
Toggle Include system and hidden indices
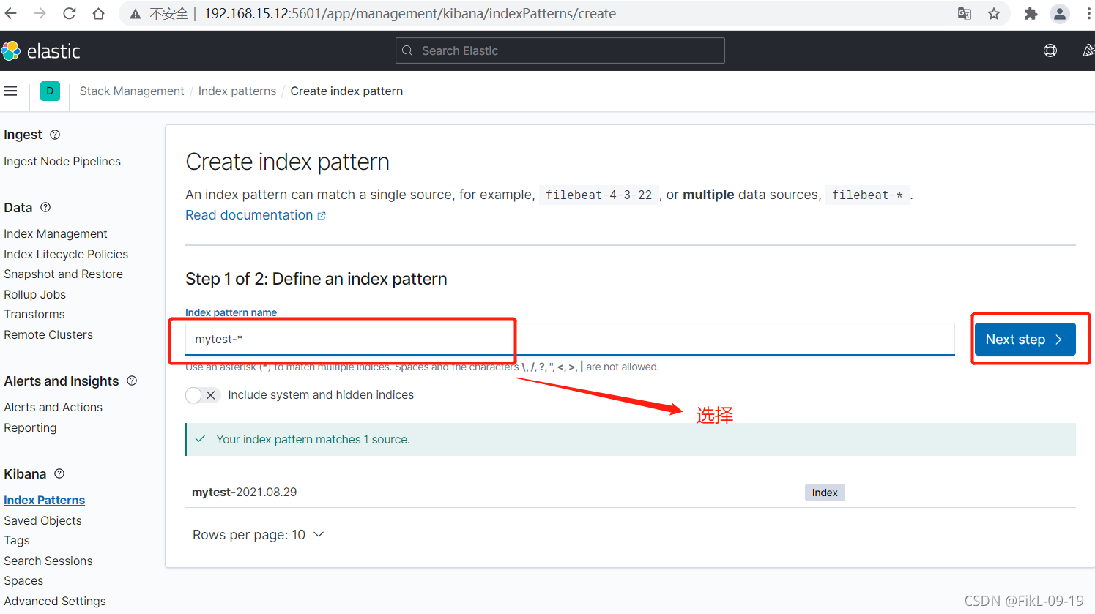pos(202,395)
